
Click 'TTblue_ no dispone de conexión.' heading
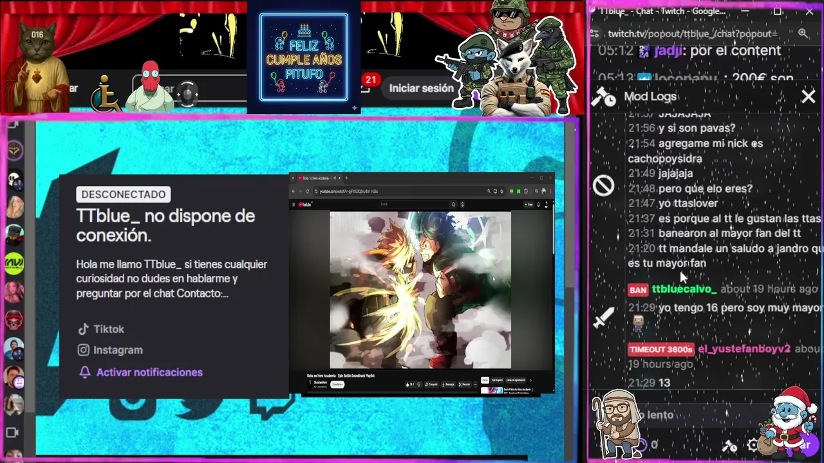tap(165, 225)
